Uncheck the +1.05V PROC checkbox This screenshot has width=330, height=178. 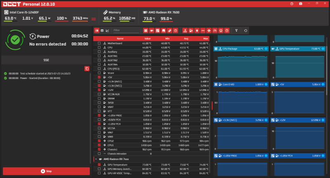point(99,116)
